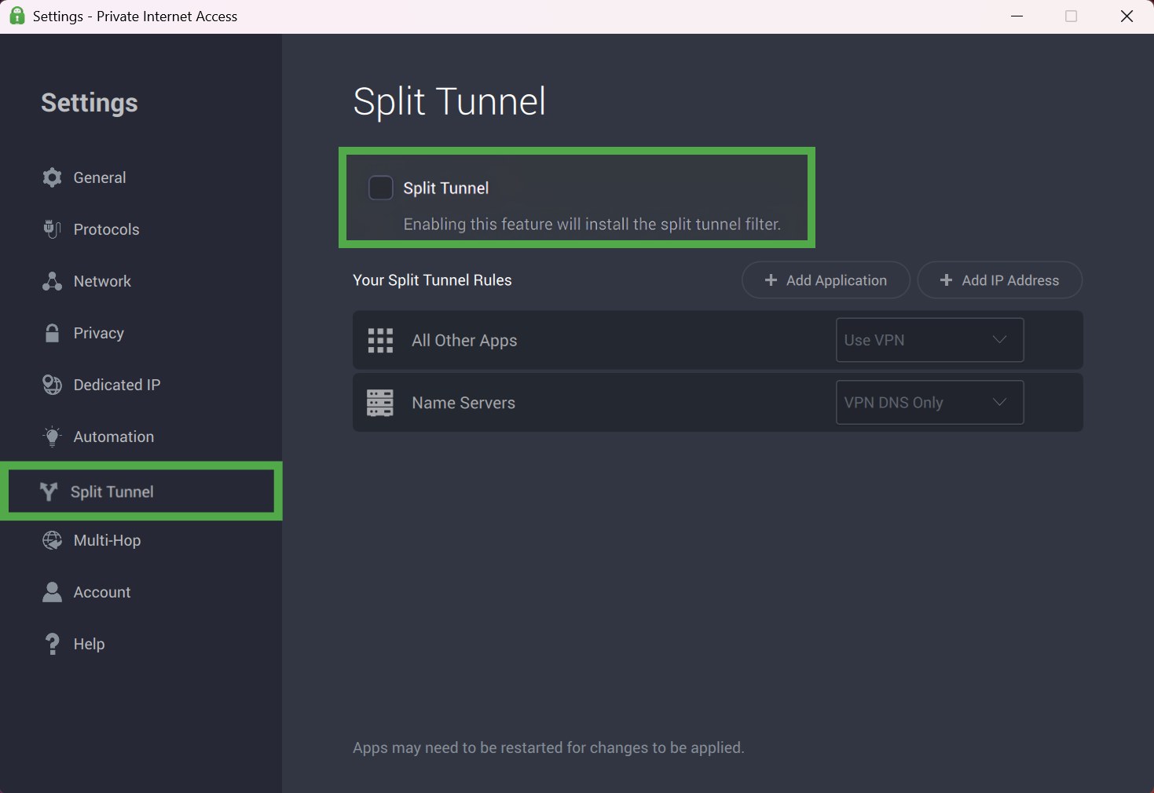This screenshot has height=793, width=1154.
Task: Select Split Tunnel in sidebar
Action: tap(141, 492)
